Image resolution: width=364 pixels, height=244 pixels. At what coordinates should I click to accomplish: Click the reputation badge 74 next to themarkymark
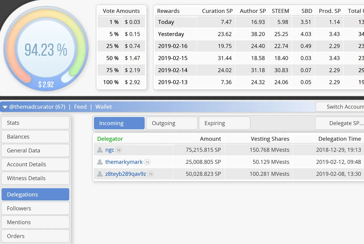tap(147, 162)
